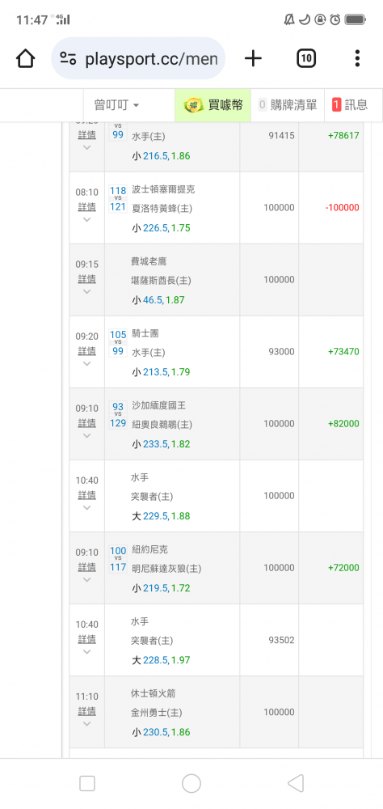Tap Android recent apps square button
383x809 pixels.
(x=87, y=784)
